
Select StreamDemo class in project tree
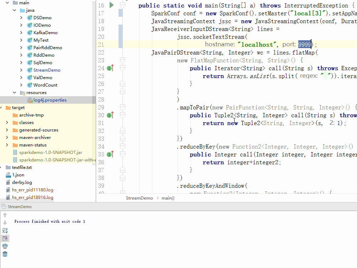pos(47,70)
